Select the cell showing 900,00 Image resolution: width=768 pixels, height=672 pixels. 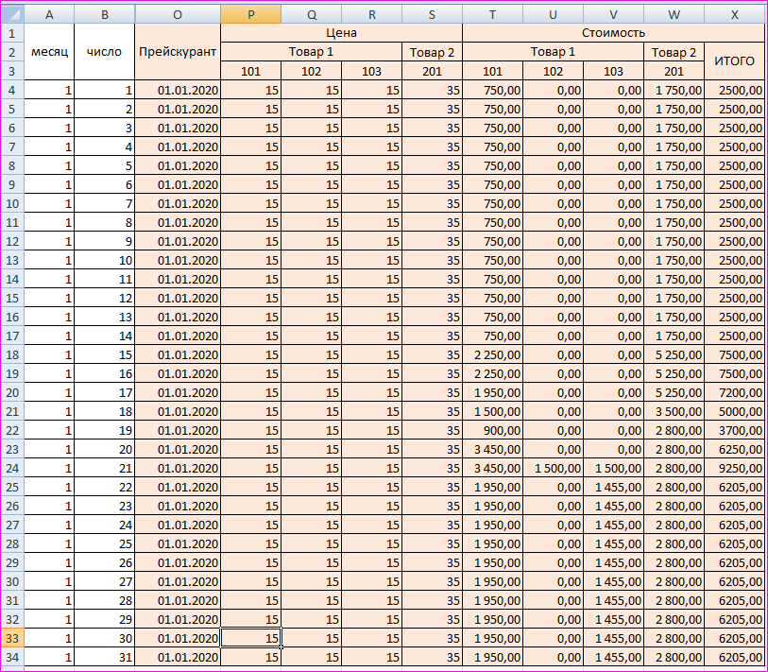pos(492,430)
